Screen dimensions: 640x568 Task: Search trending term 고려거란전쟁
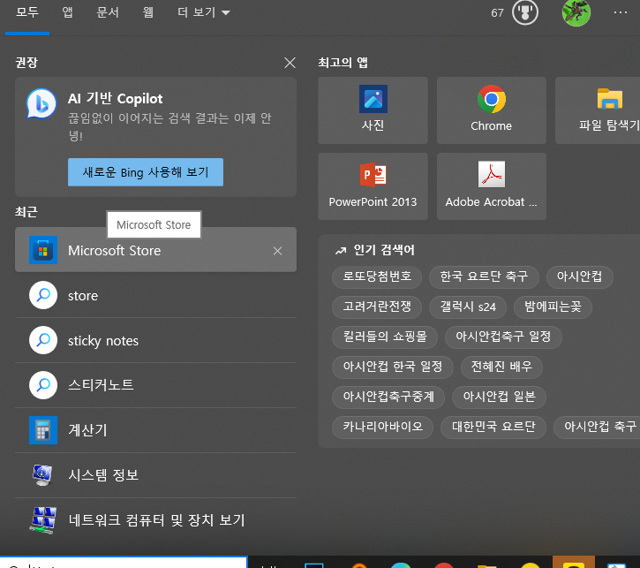tap(377, 307)
